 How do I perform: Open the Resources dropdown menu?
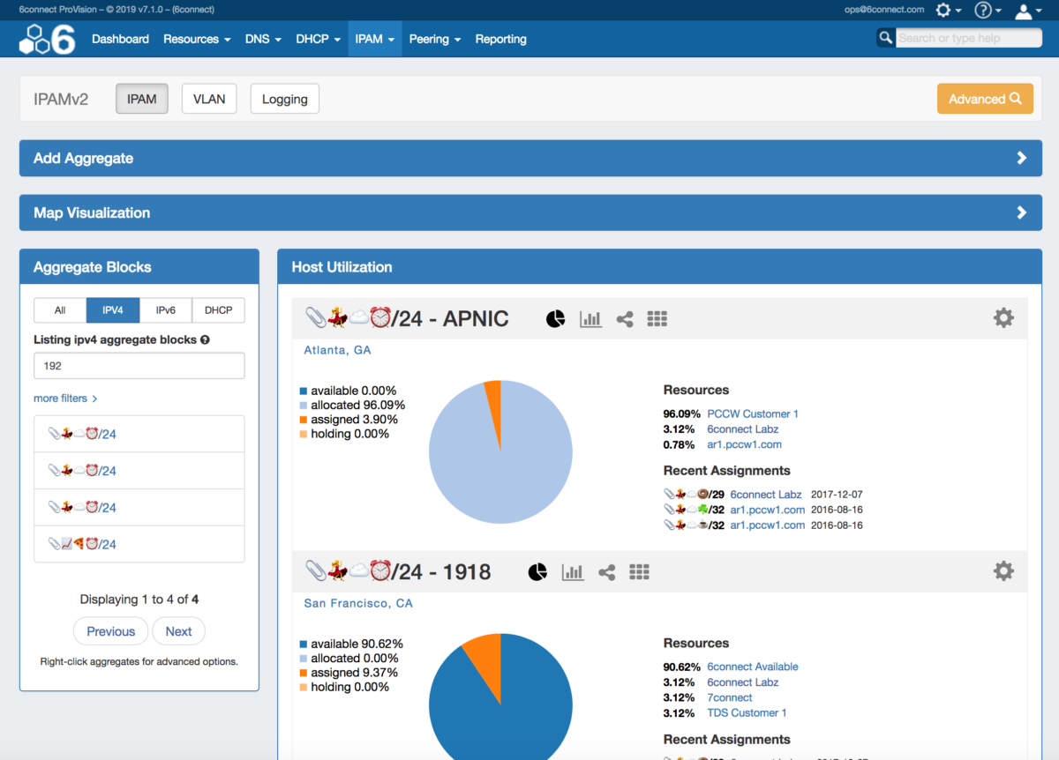coord(197,39)
